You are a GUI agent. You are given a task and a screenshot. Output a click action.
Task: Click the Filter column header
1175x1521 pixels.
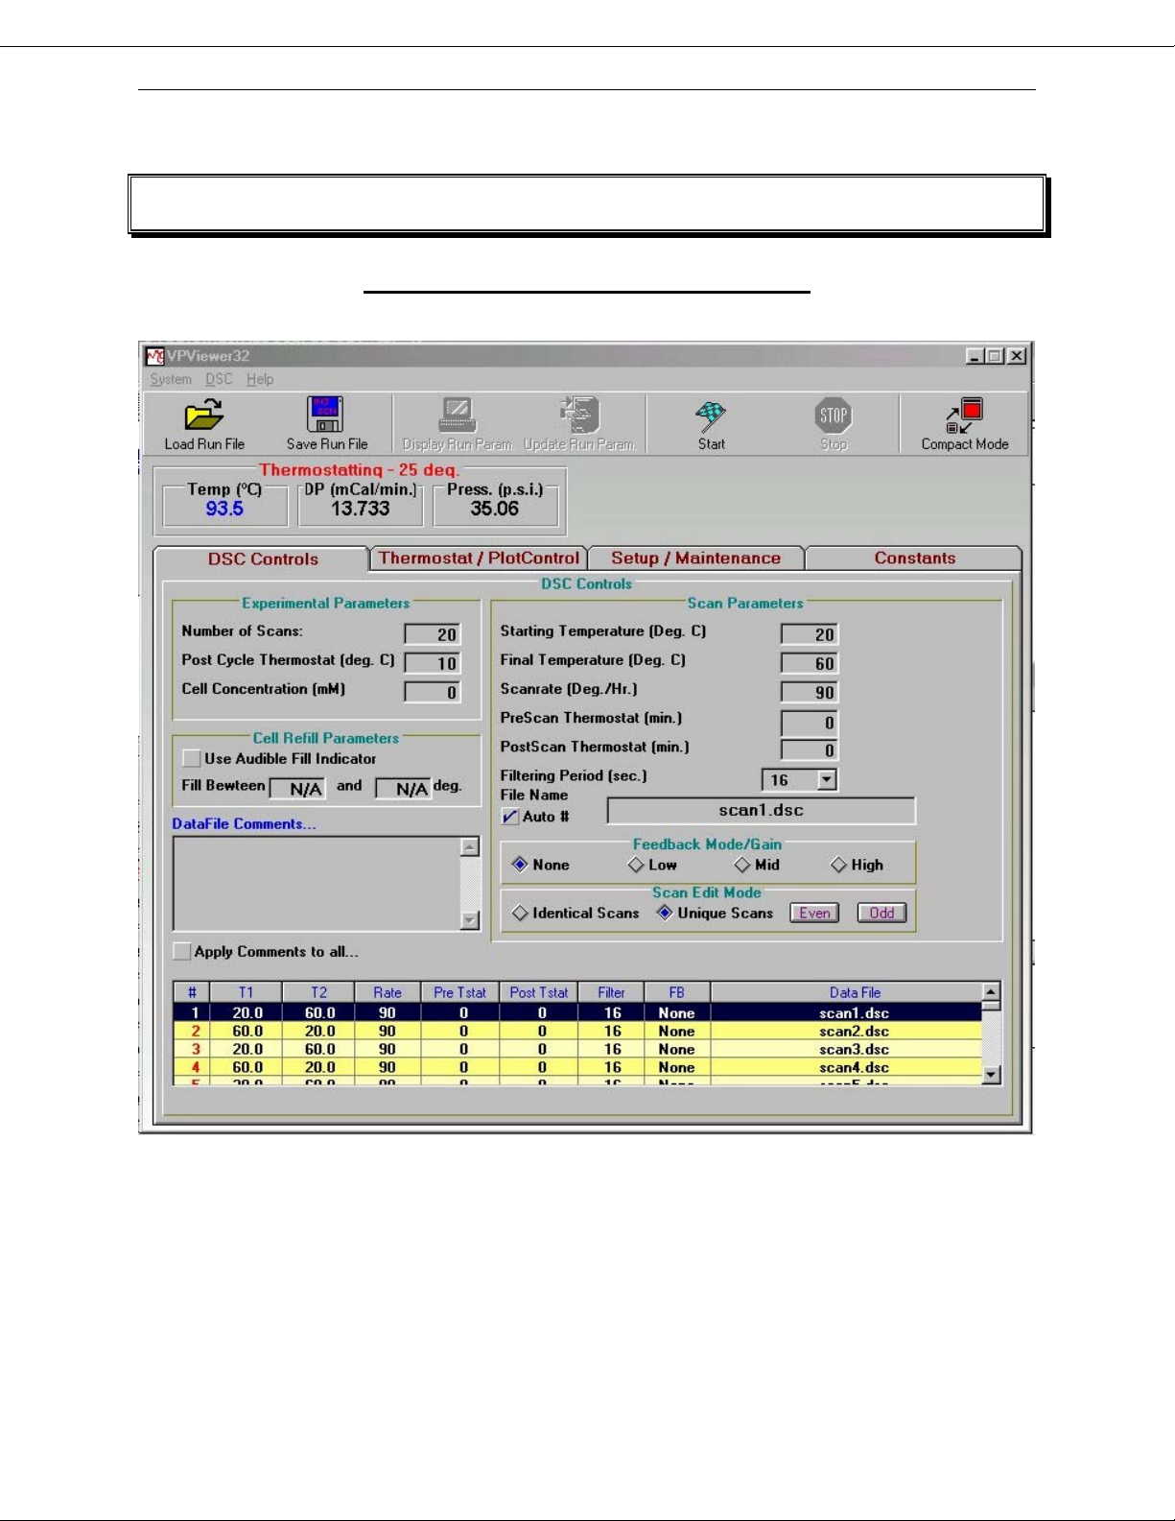(x=611, y=992)
